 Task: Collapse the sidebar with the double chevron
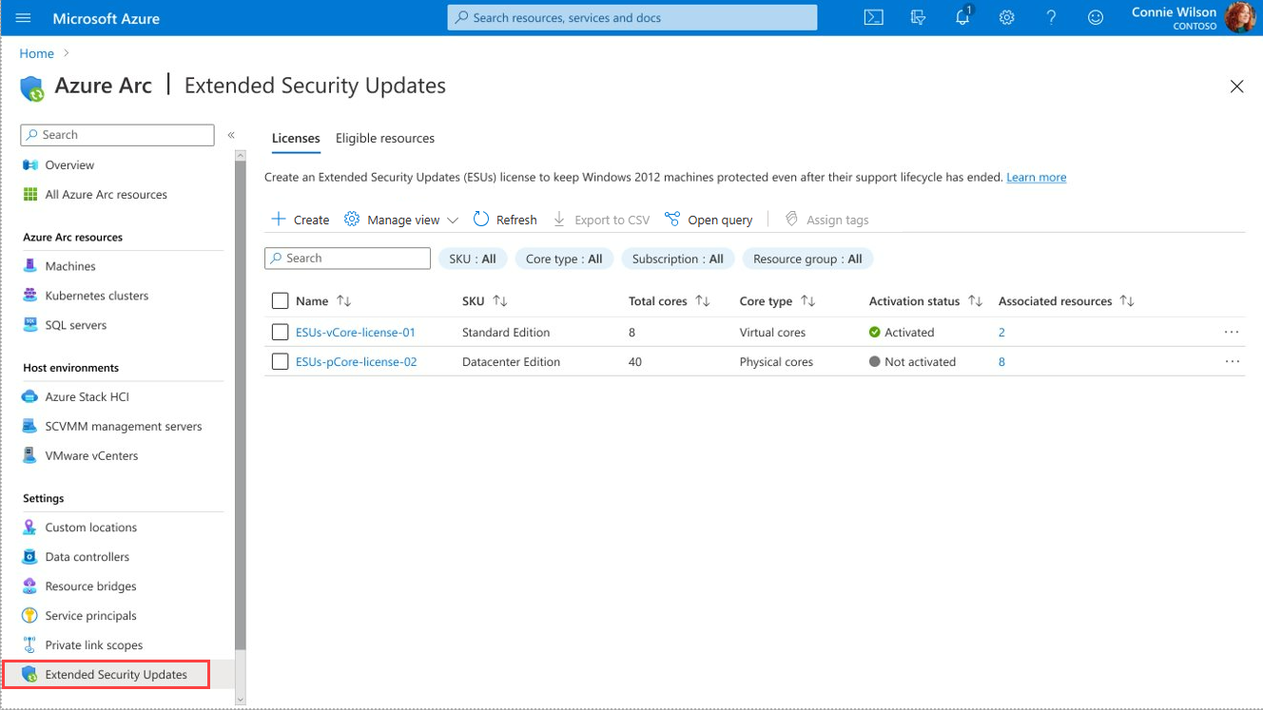coord(231,135)
